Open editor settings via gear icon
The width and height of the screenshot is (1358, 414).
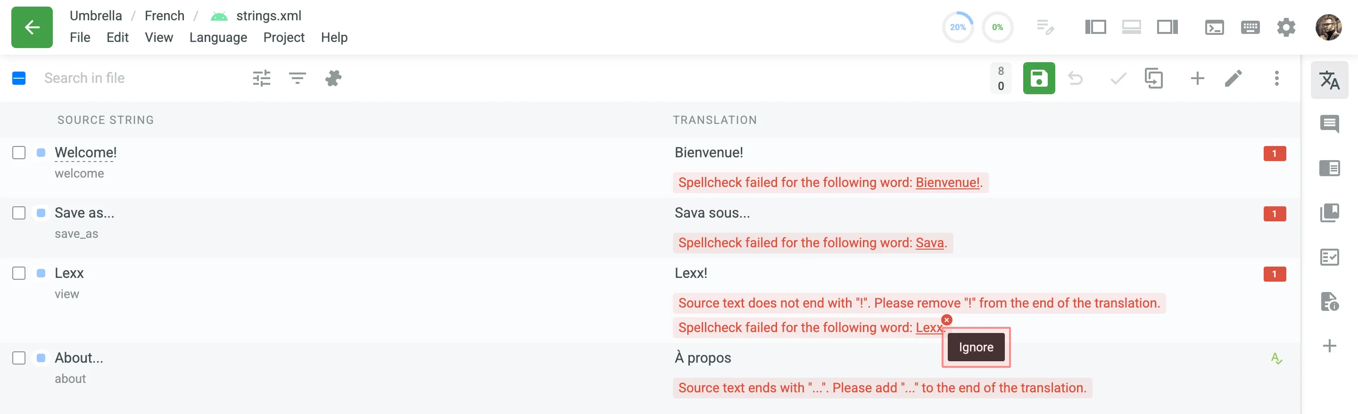[1286, 27]
